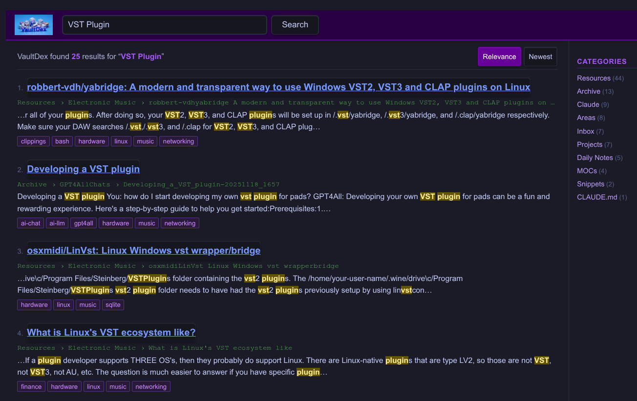Image resolution: width=637 pixels, height=401 pixels.
Task: Click the networking tag under yabridge result
Action: (x=178, y=141)
